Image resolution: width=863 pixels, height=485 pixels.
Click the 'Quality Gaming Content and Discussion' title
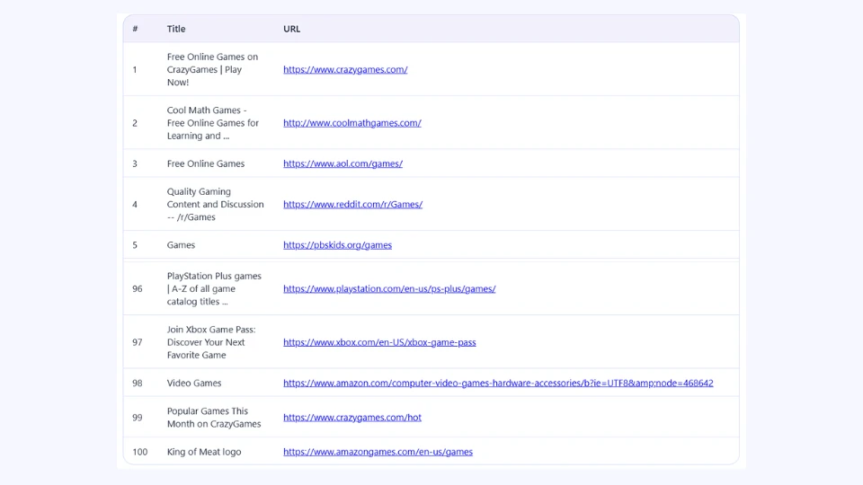(x=215, y=204)
